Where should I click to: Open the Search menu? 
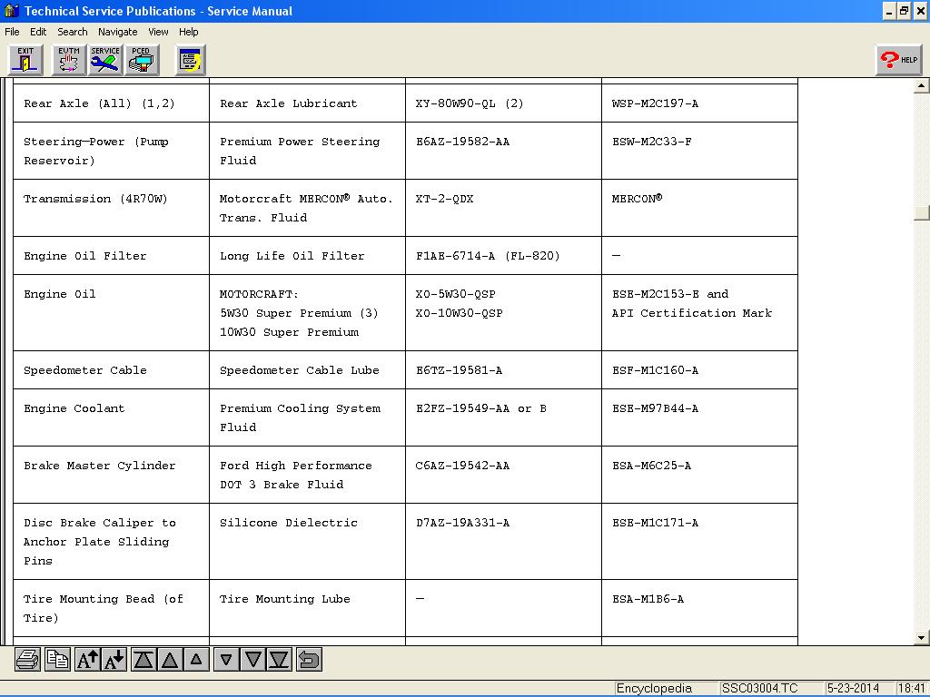coord(73,32)
